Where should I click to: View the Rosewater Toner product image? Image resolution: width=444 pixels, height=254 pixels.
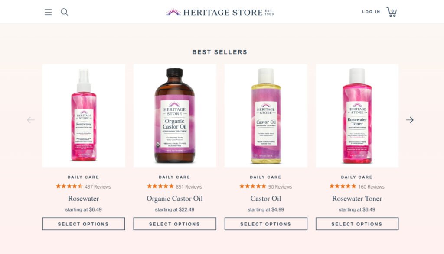[356, 116]
